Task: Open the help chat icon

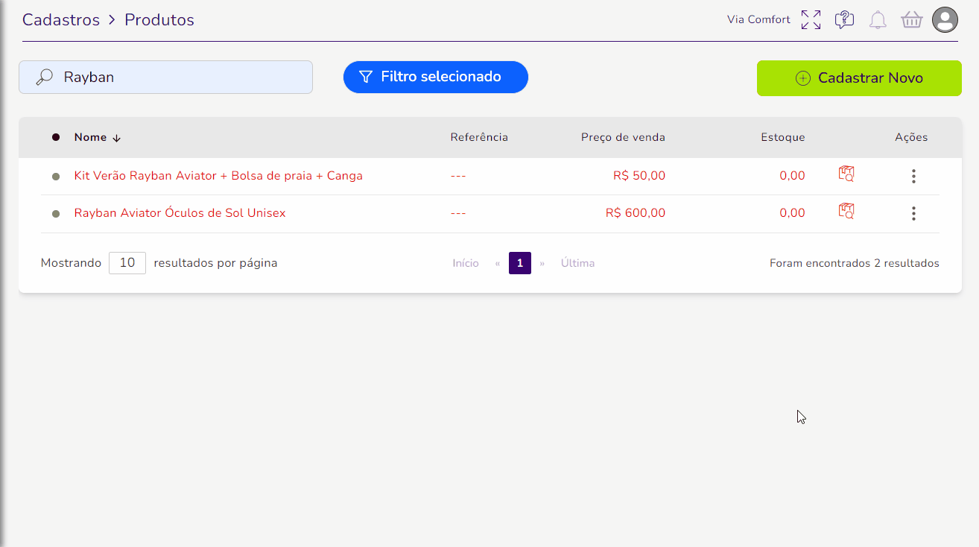Action: pyautogui.click(x=844, y=19)
